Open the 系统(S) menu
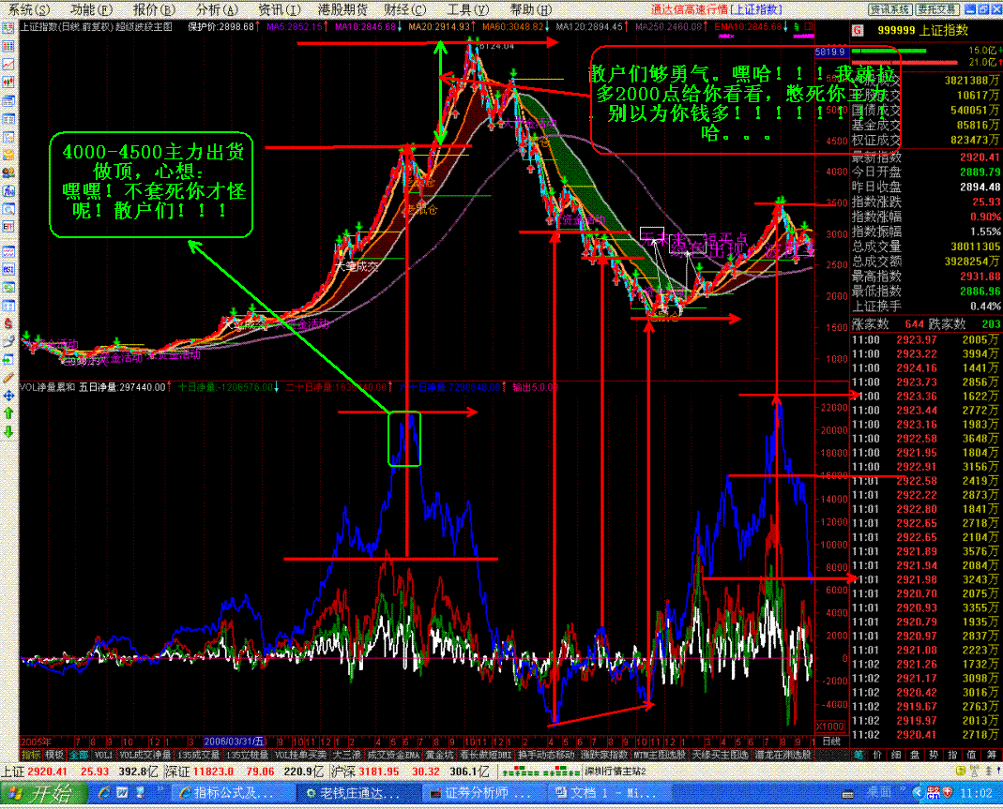1003x809 pixels. 28,9
